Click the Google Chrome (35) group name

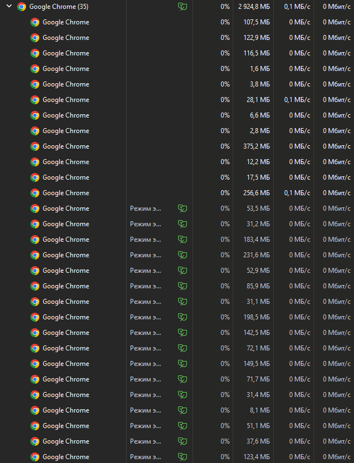[x=59, y=7]
